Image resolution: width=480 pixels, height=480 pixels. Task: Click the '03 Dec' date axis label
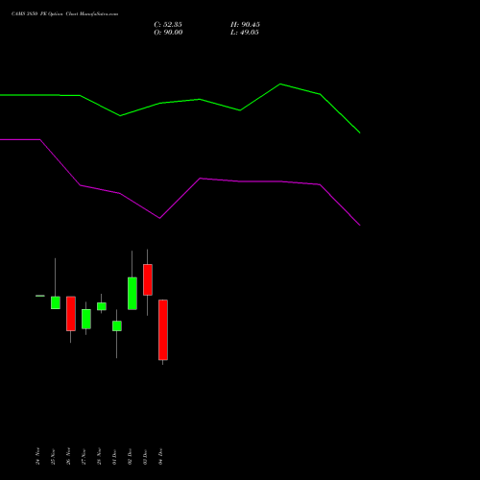[145, 457]
